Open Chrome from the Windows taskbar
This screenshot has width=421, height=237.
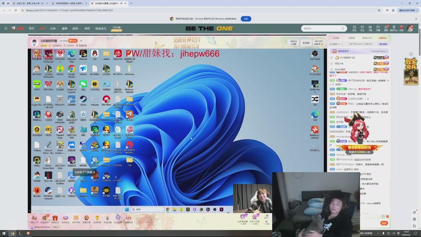click(x=12, y=233)
